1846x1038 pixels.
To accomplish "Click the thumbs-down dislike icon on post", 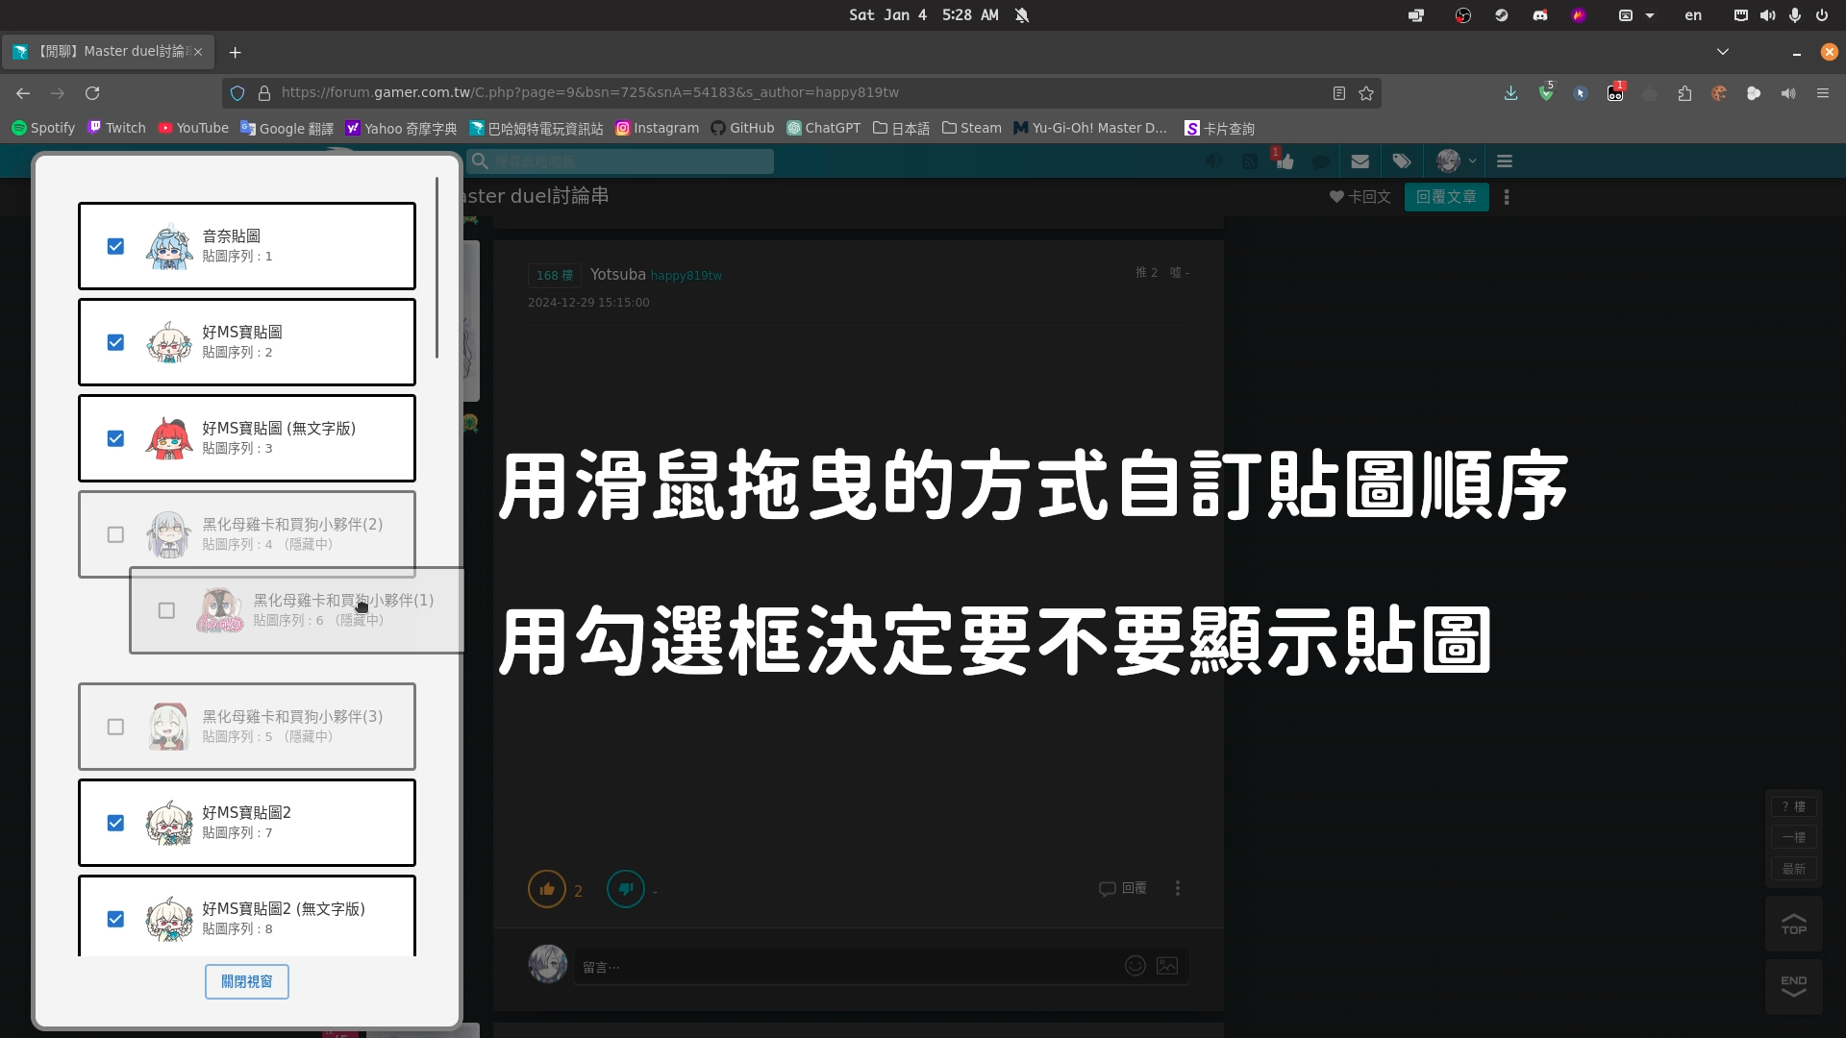I will point(626,889).
